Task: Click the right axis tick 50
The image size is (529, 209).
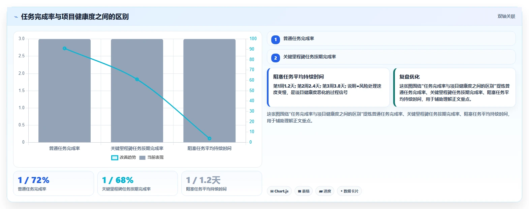Action: 252,91
